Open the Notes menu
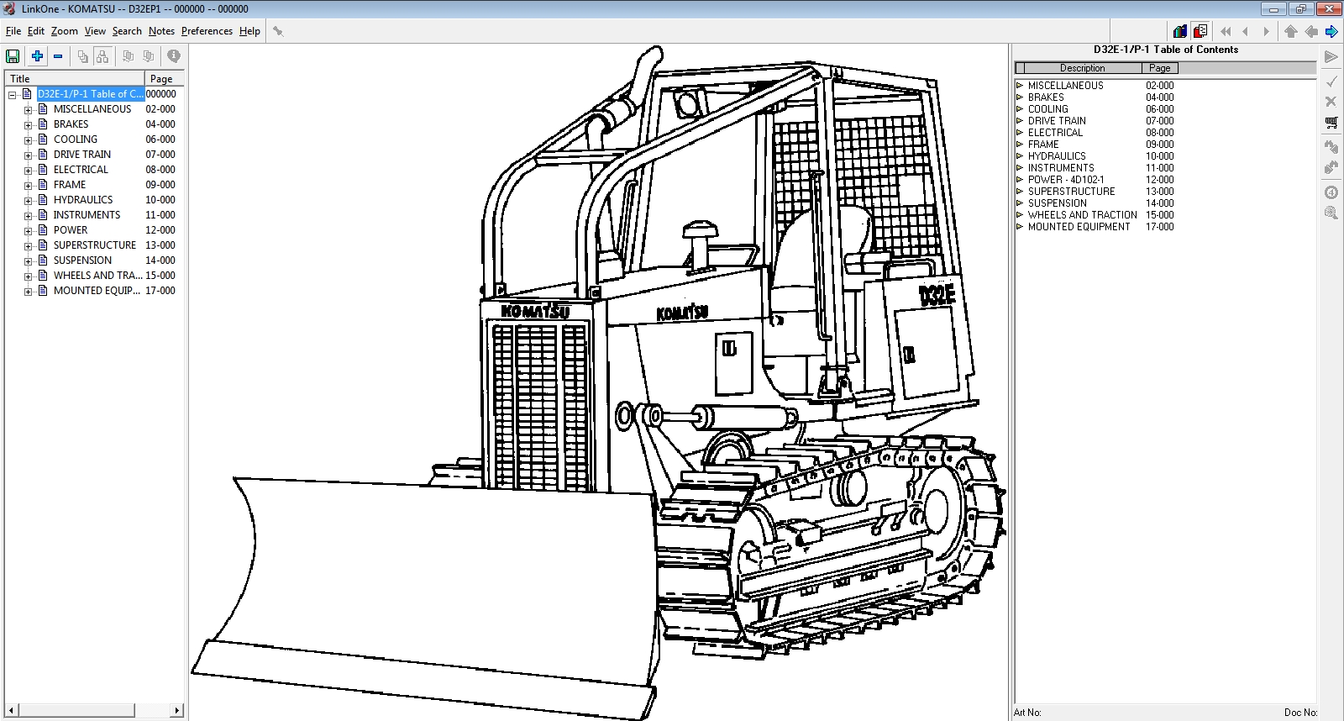The width and height of the screenshot is (1344, 721). click(x=161, y=31)
